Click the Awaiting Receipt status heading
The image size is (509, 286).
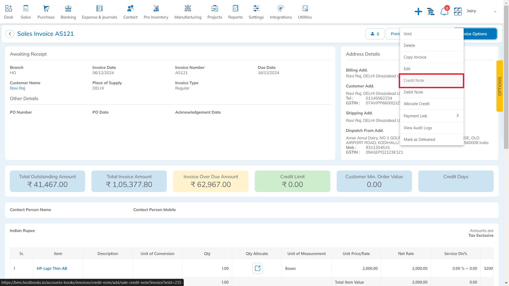click(x=28, y=54)
